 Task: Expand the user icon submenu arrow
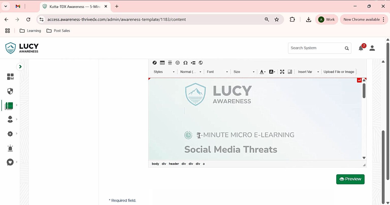point(17,119)
